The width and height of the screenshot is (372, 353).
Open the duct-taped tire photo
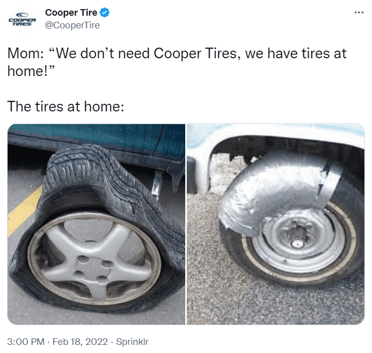pyautogui.click(x=276, y=224)
